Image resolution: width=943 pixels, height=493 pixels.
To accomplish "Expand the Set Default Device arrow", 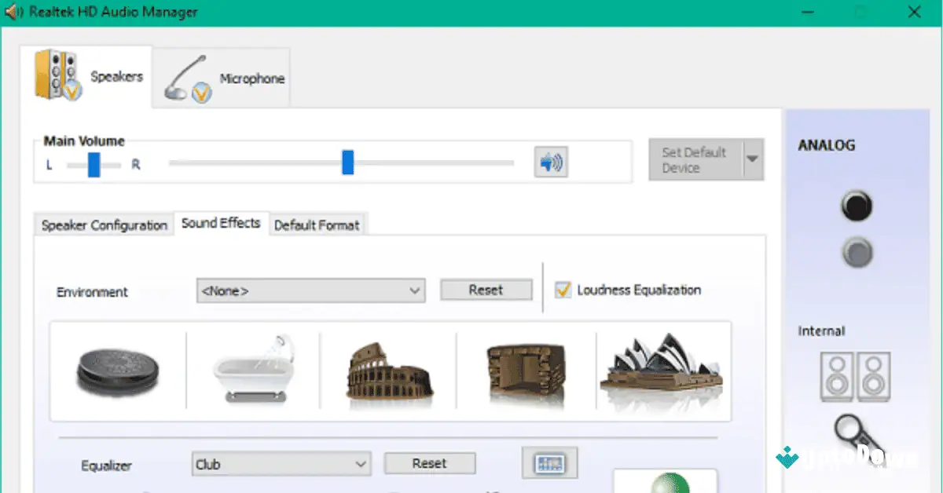I will [x=754, y=159].
